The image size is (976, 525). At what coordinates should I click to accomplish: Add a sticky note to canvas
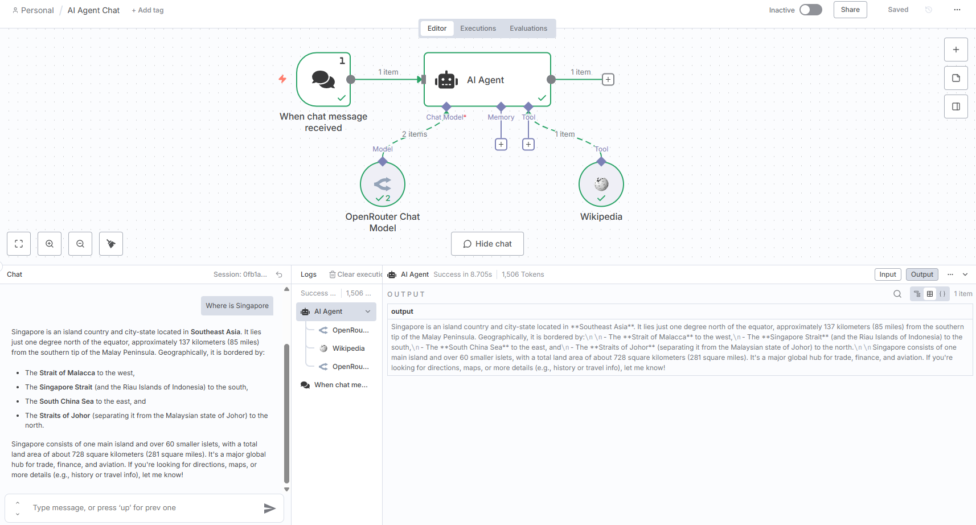click(956, 78)
